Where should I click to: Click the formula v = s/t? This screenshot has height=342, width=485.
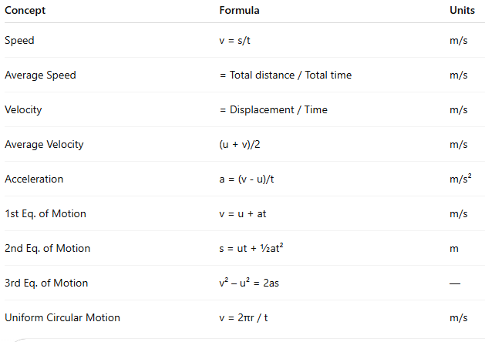[234, 40]
